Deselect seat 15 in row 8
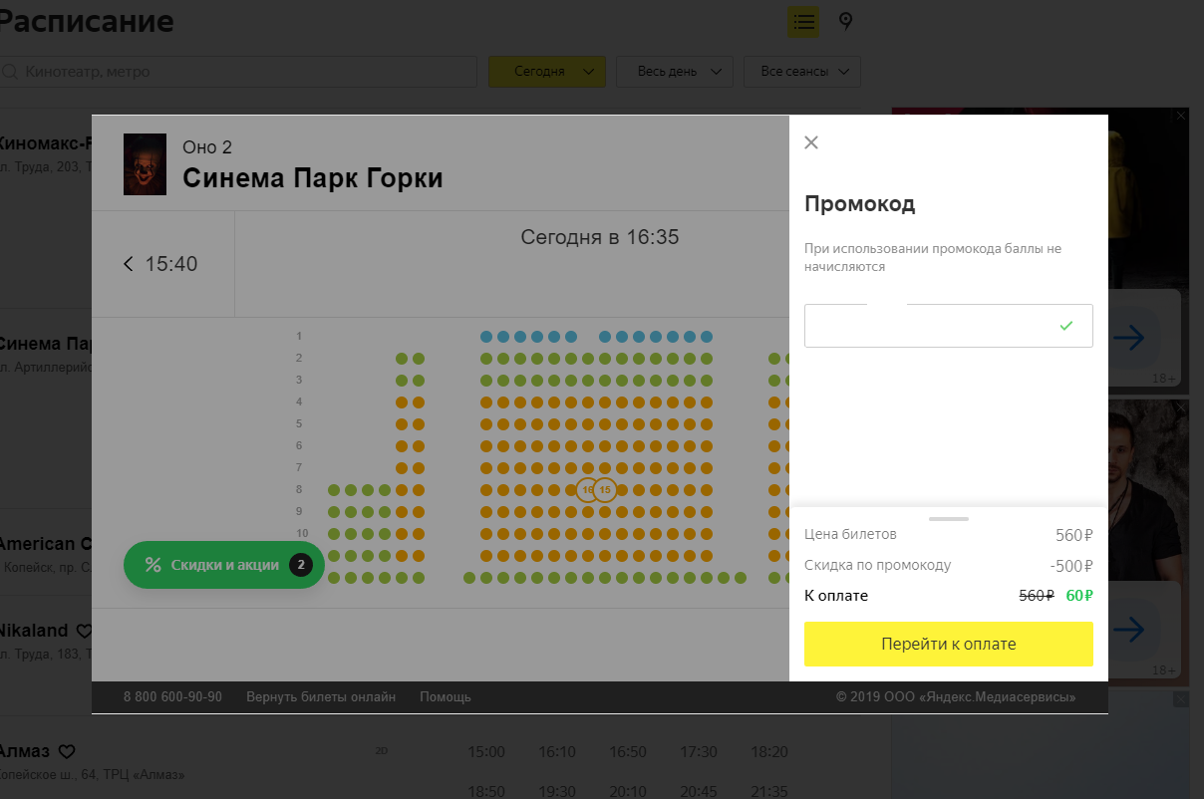The image size is (1204, 799). click(x=605, y=490)
